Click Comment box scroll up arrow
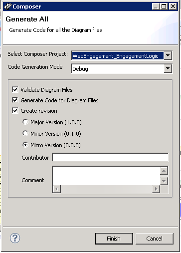181x253 pixels. tap(164, 171)
